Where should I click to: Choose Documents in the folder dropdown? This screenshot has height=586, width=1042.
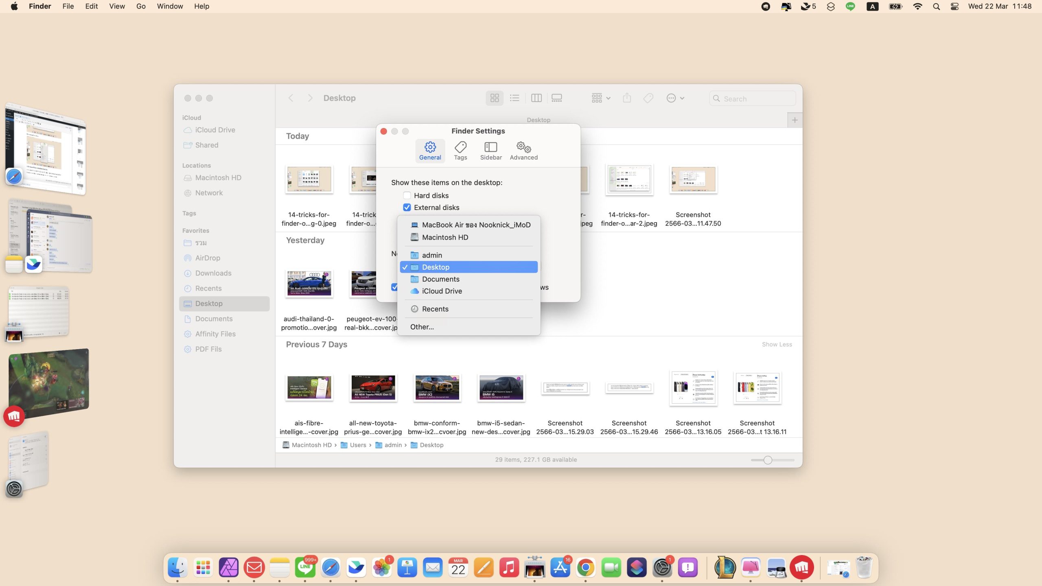[x=440, y=279]
